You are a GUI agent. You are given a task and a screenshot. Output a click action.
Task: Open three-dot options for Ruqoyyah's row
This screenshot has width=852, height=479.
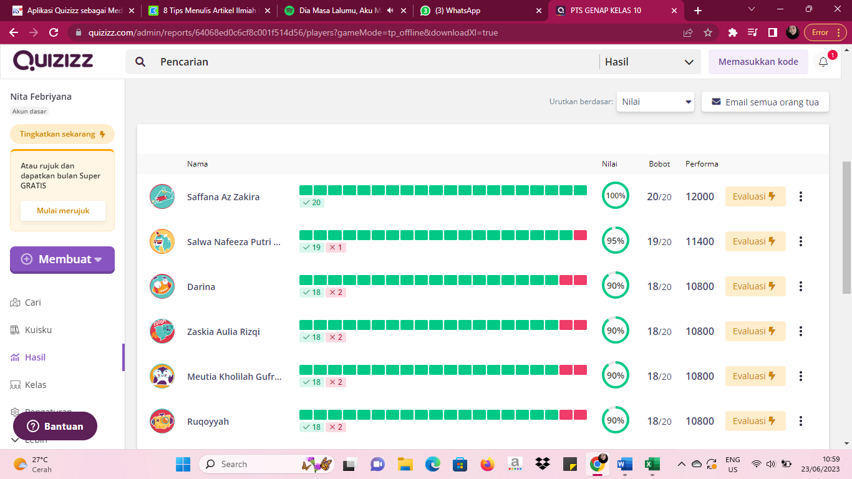[801, 421]
